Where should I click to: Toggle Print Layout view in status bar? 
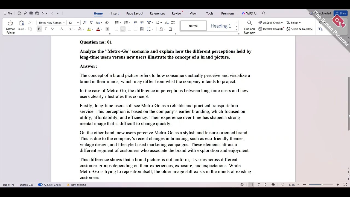251,185
